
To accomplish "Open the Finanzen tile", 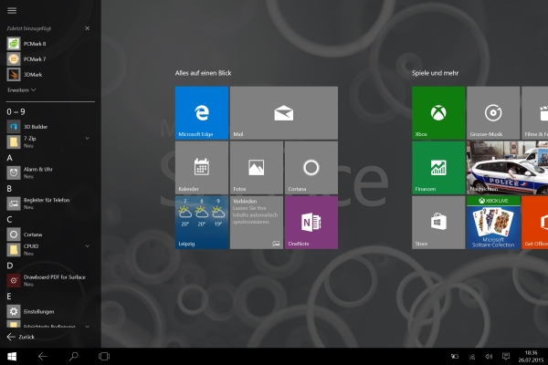I will click(438, 168).
